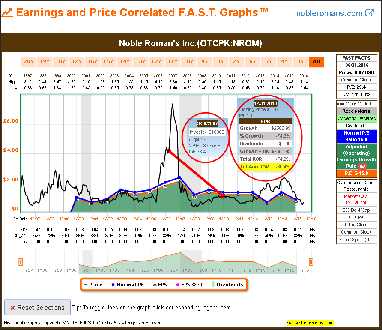Click the orange chart logo icon
This screenshot has height=330, width=382.
[7, 13]
